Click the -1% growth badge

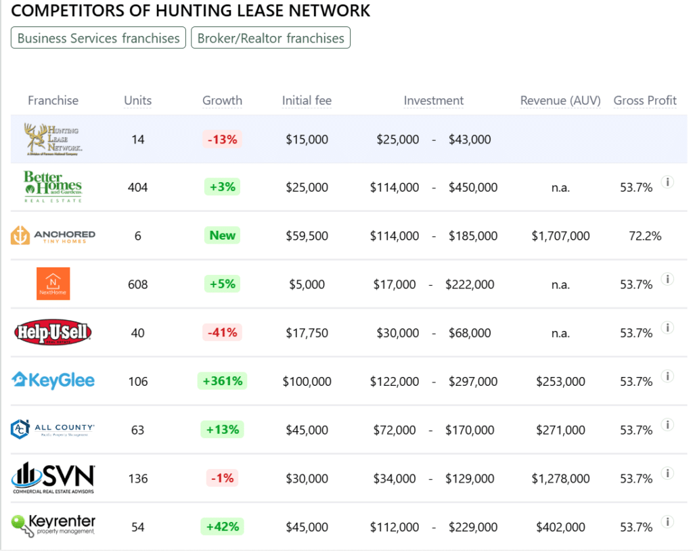pos(222,478)
